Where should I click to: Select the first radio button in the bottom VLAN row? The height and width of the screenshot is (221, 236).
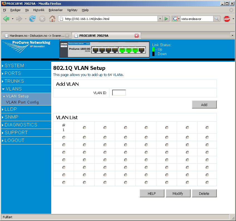point(64,183)
